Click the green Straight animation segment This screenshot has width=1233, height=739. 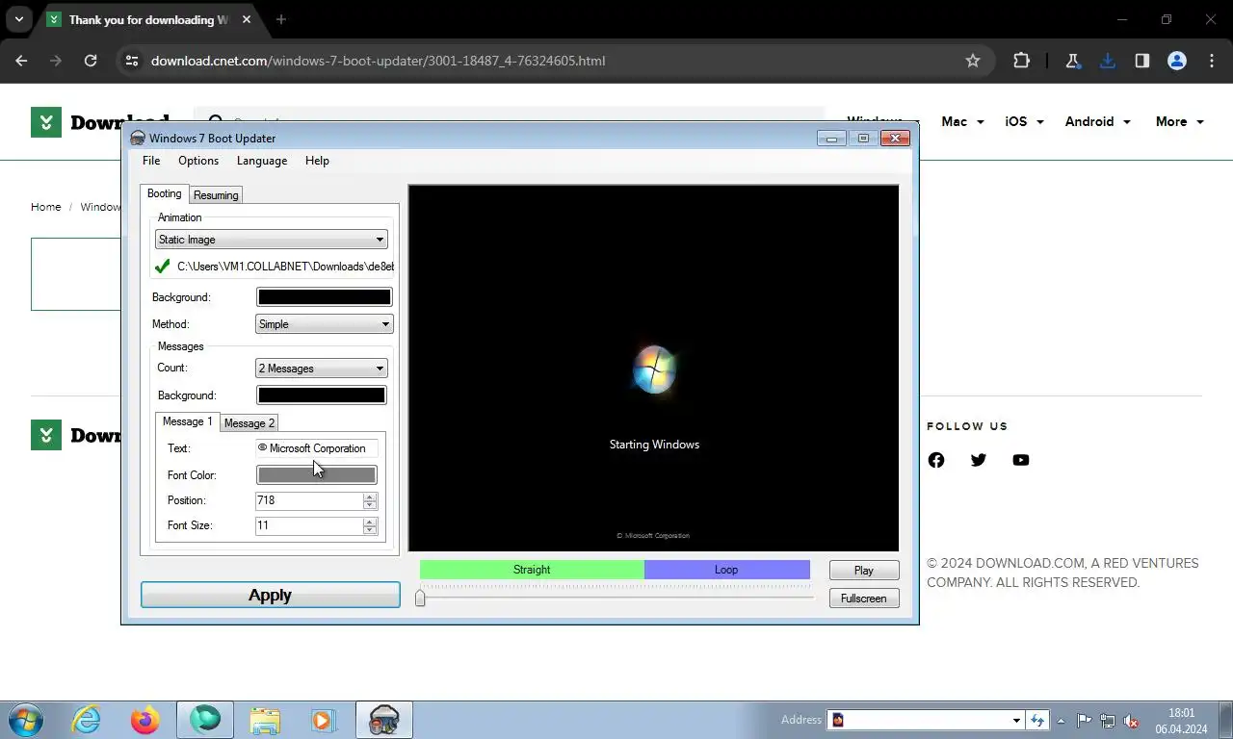coord(532,570)
